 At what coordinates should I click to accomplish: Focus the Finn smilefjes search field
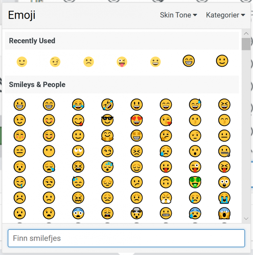tap(126, 238)
